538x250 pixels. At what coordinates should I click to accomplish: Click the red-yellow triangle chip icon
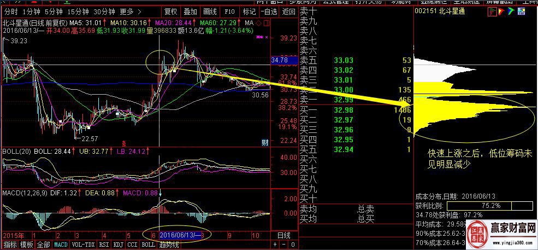point(502,11)
